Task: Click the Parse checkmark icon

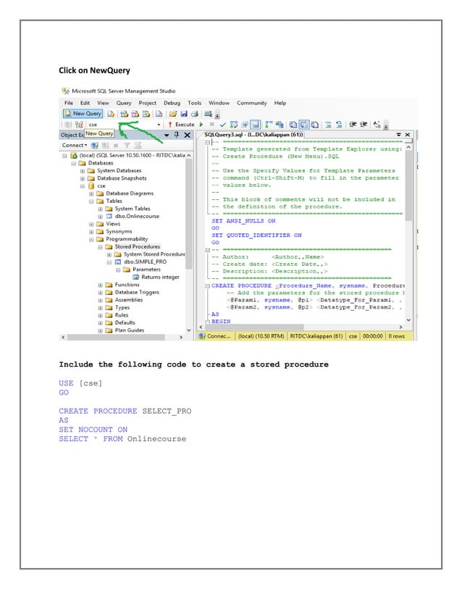Action: point(223,125)
